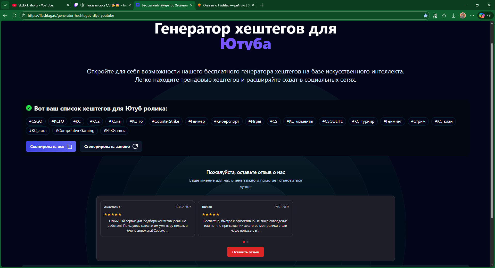Open the Downloads icon in the toolbar

(453, 15)
